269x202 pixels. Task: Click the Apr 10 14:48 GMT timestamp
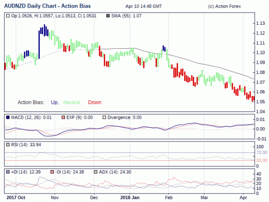click(143, 7)
